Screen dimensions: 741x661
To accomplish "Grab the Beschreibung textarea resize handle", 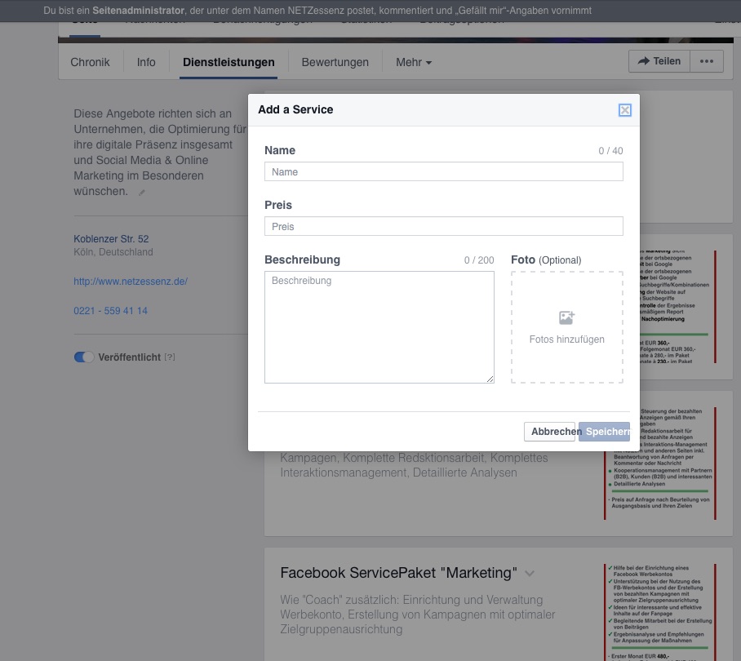I will click(490, 379).
